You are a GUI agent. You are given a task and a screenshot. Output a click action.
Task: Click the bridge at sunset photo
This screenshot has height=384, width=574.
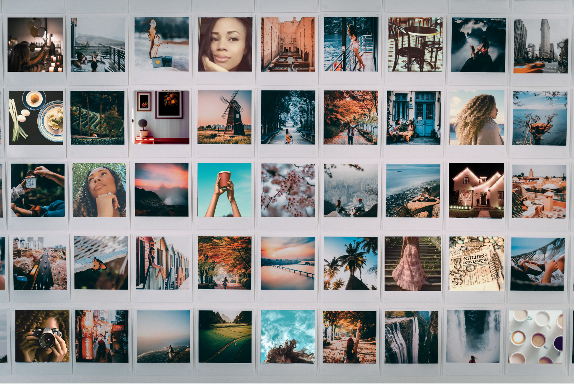(288, 263)
